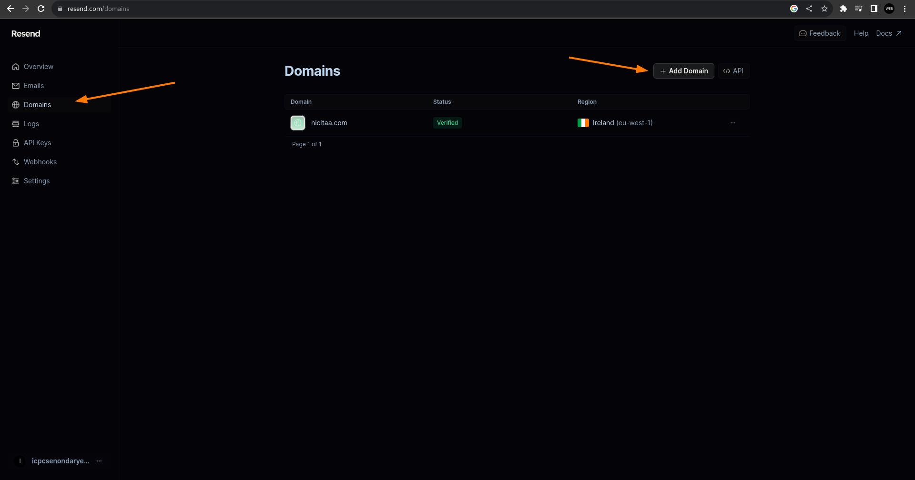Click the API button next to Add Domain
The height and width of the screenshot is (480, 915).
click(x=734, y=71)
